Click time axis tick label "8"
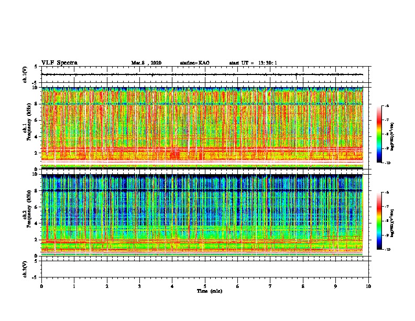Image resolution: width=415 pixels, height=321 pixels. pyautogui.click(x=303, y=286)
